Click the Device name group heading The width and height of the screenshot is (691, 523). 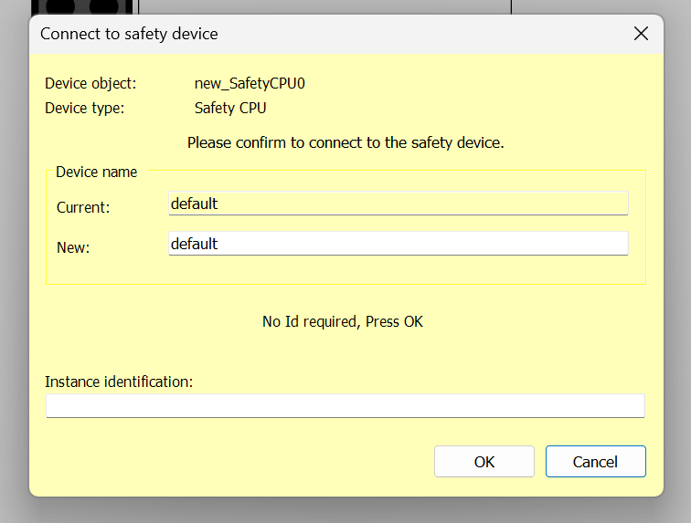tap(97, 172)
